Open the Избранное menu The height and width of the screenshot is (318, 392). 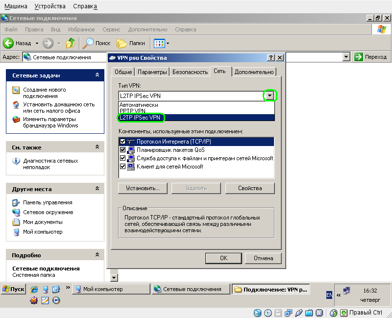(81, 29)
